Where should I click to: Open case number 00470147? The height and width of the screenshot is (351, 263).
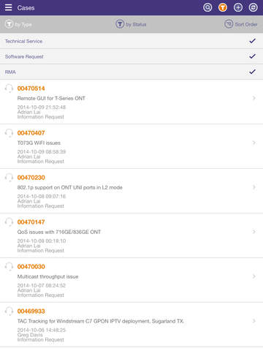(31, 222)
